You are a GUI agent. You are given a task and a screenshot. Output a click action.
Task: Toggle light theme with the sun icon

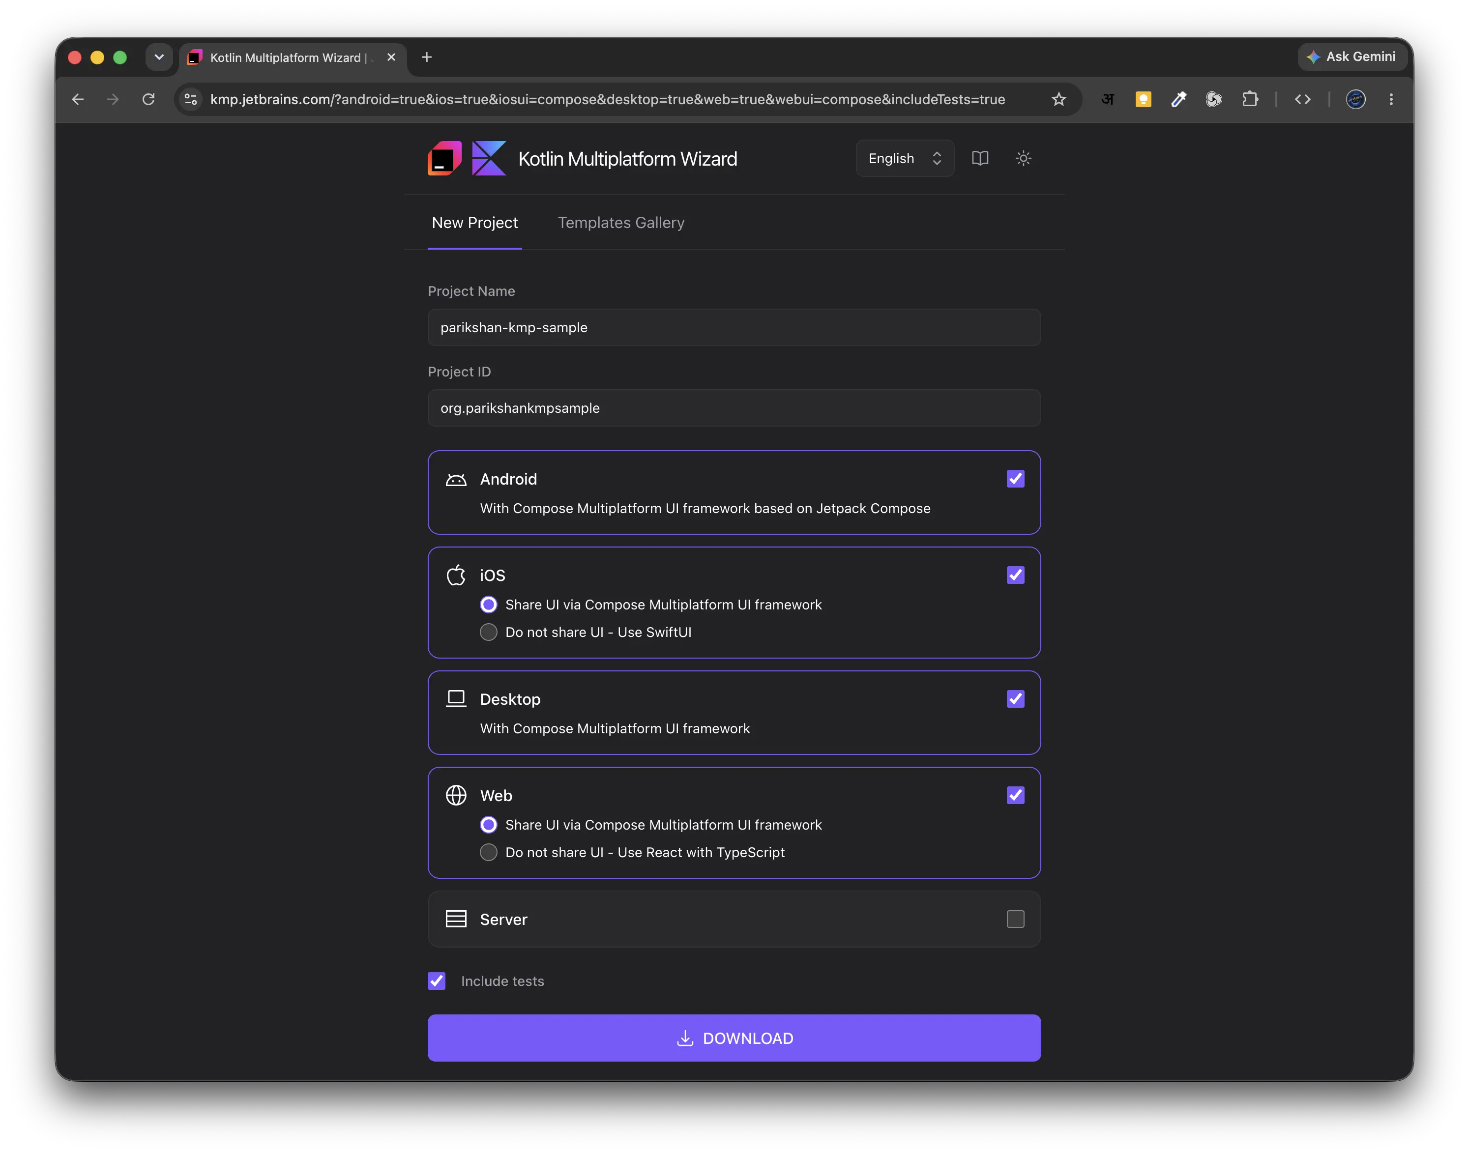tap(1023, 158)
